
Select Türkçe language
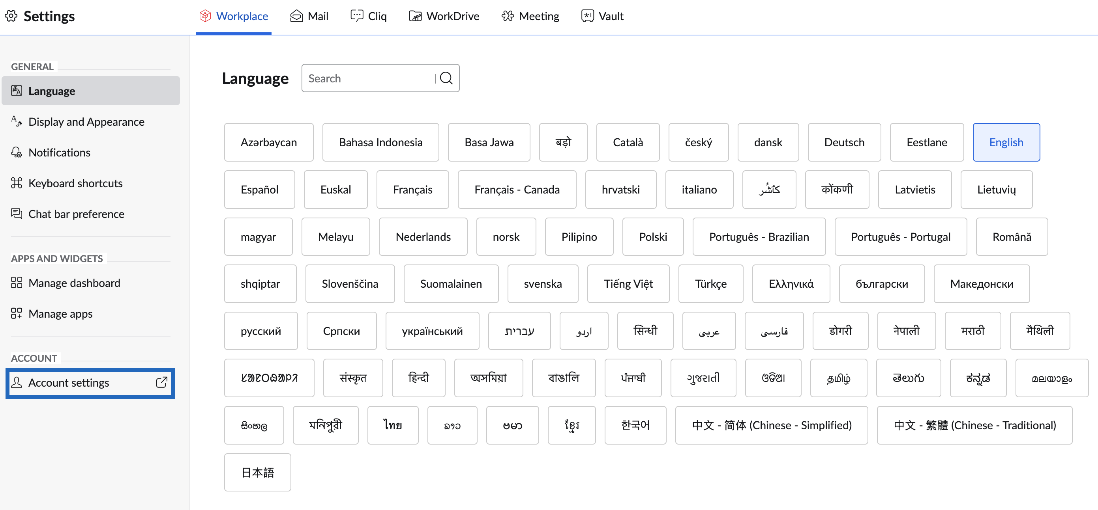click(711, 283)
